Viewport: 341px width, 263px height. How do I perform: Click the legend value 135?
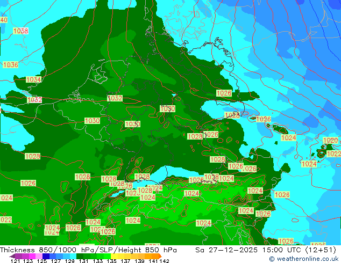(111, 261)
